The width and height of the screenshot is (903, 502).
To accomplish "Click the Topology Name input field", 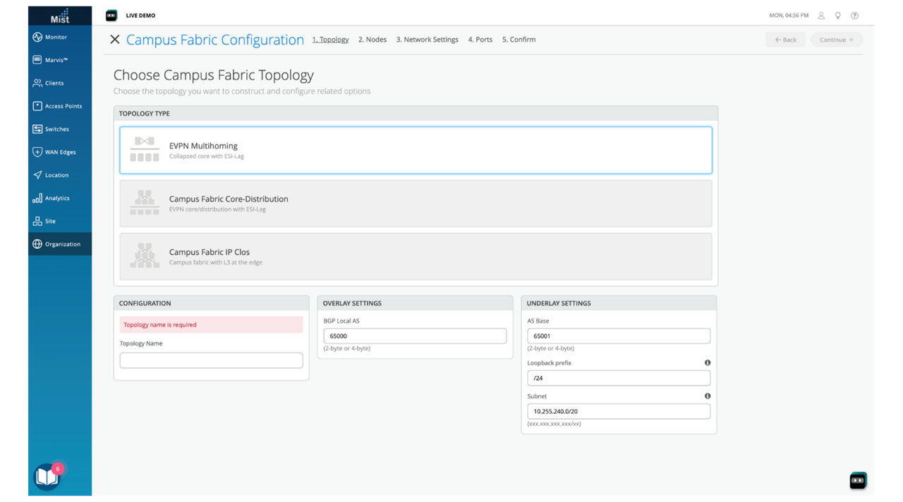I will (x=211, y=360).
